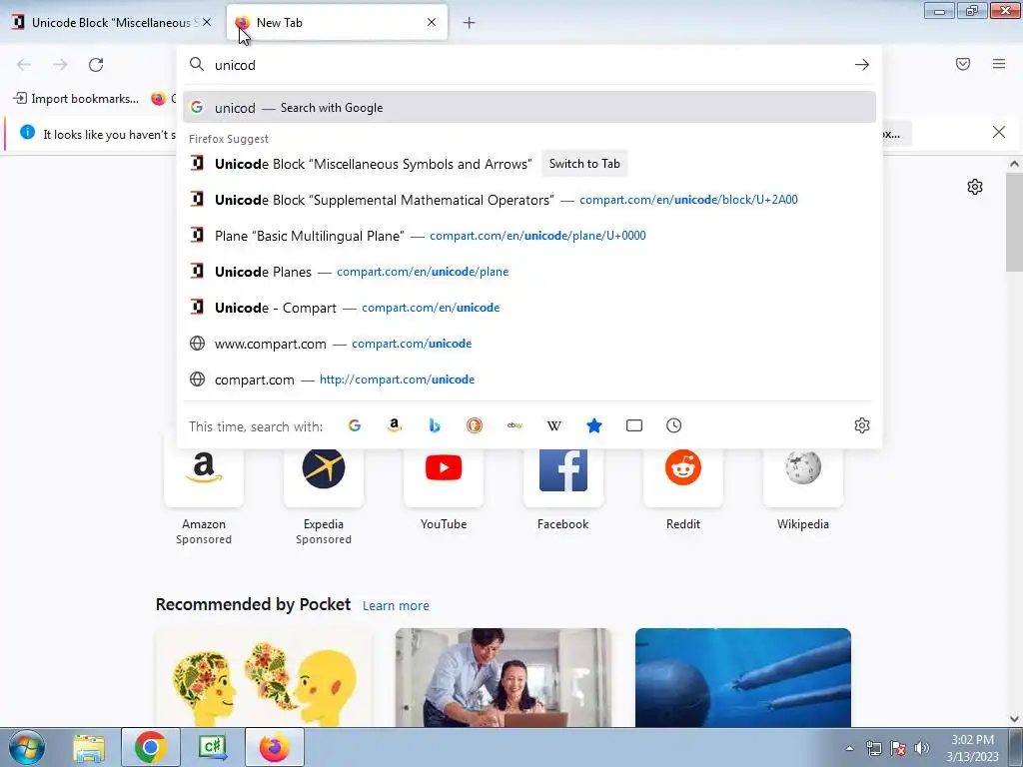
Task: Dismiss the notification bar with X
Action: [x=999, y=133]
